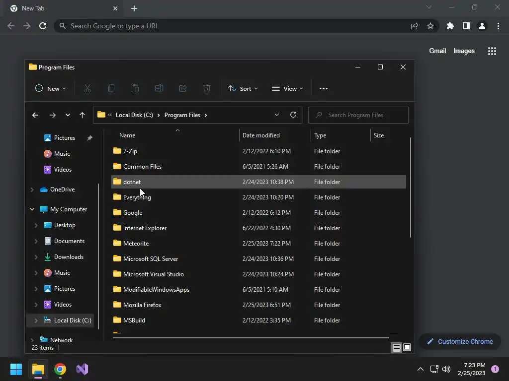Viewport: 509px width, 381px height.
Task: Open the Sort dropdown menu
Action: pos(243,88)
